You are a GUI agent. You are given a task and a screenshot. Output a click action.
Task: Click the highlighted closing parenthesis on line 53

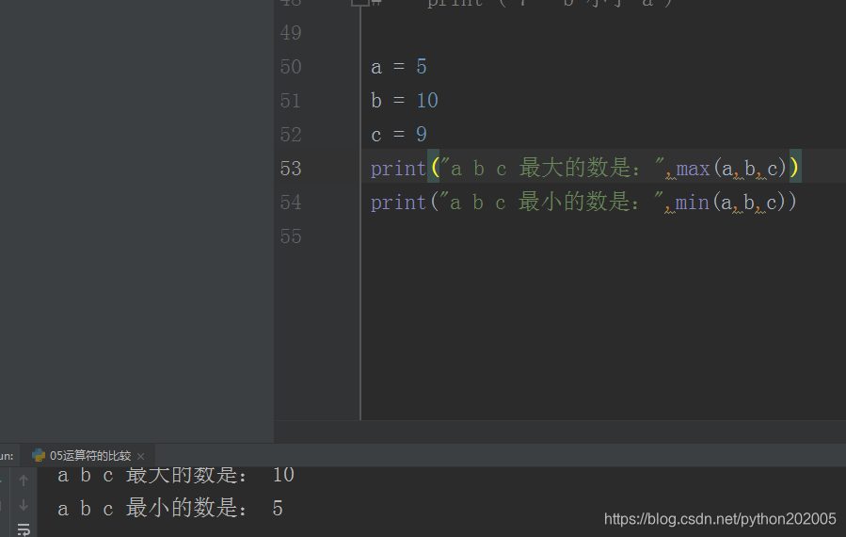pyautogui.click(x=794, y=168)
